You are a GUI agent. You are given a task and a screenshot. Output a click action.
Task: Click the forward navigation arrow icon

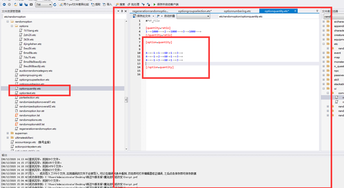click(x=10, y=4)
